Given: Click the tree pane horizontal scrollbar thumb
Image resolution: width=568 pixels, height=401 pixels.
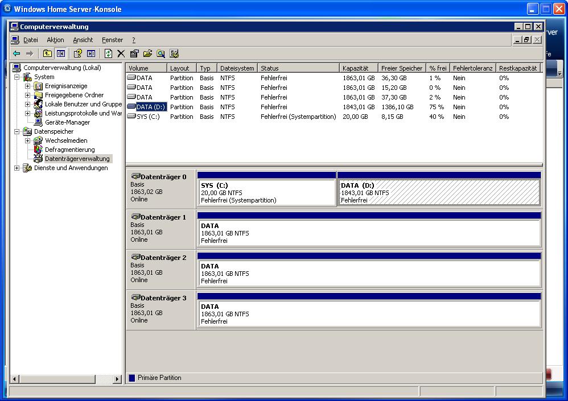Looking at the screenshot, I should tap(57, 379).
